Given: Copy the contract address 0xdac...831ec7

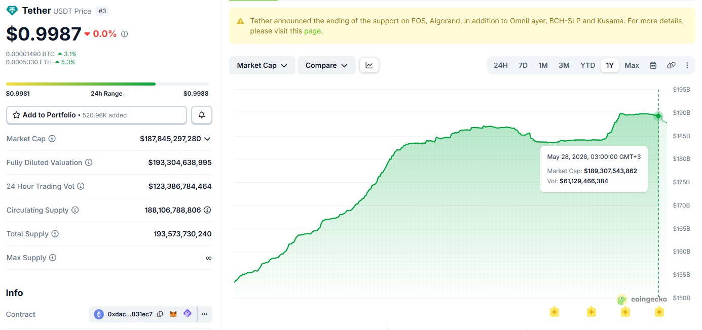Looking at the screenshot, I should click(x=160, y=314).
